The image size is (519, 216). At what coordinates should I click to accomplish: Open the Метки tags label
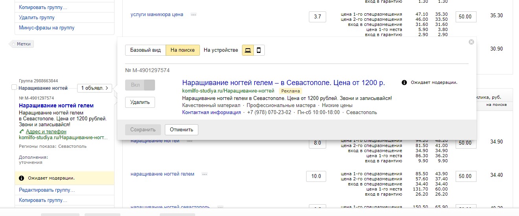click(x=22, y=44)
